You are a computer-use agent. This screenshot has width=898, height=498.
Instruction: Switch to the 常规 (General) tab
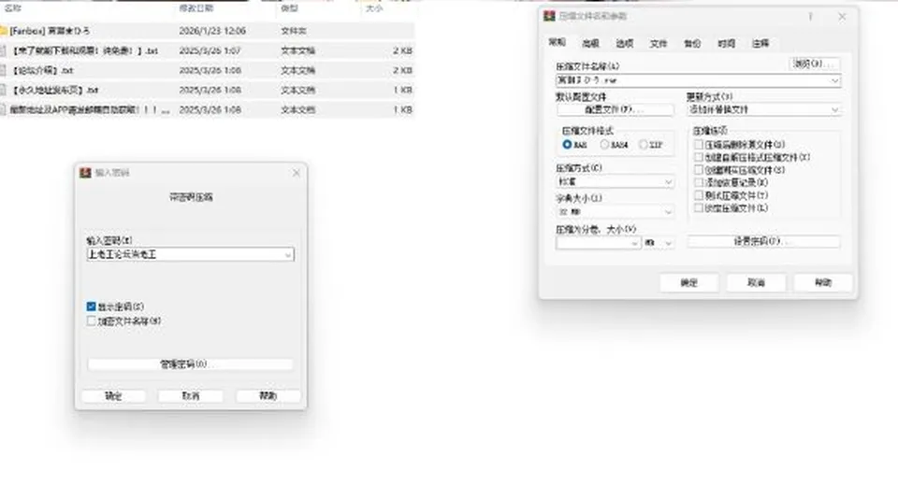tap(558, 42)
